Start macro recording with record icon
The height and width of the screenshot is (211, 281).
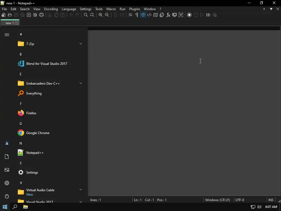[189, 15]
